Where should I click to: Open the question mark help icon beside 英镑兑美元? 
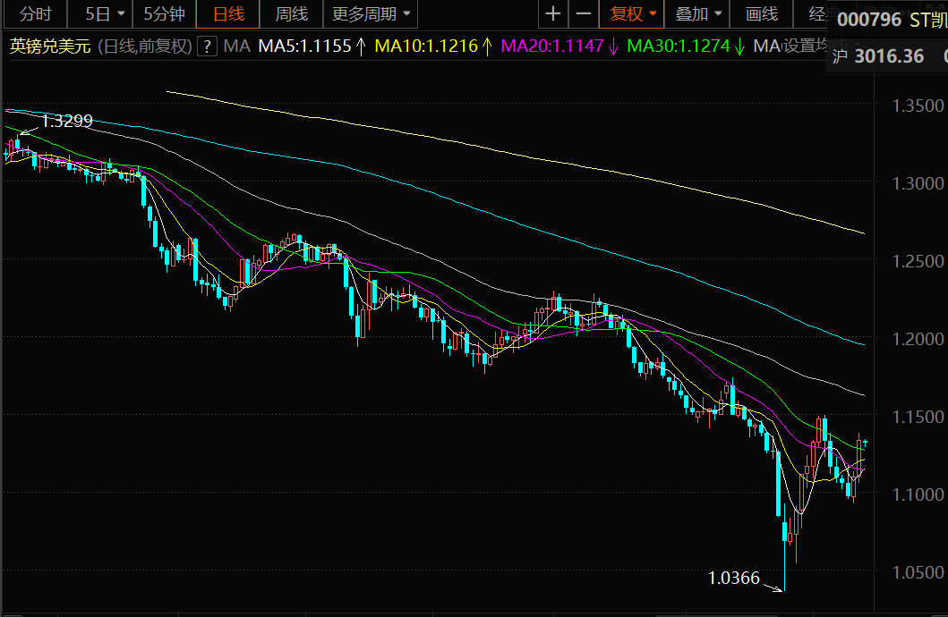click(207, 46)
